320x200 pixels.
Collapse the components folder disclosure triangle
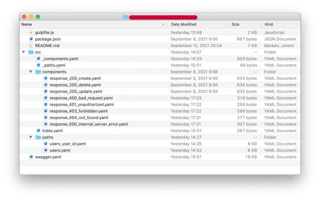click(x=30, y=71)
